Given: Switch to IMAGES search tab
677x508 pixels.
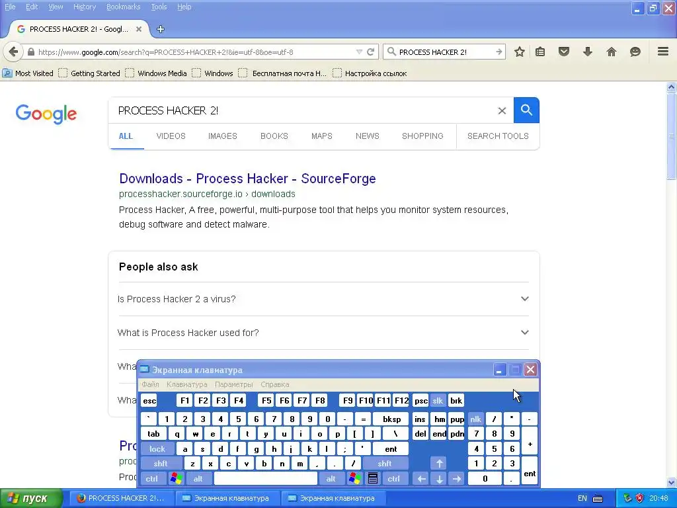Looking at the screenshot, I should [222, 136].
